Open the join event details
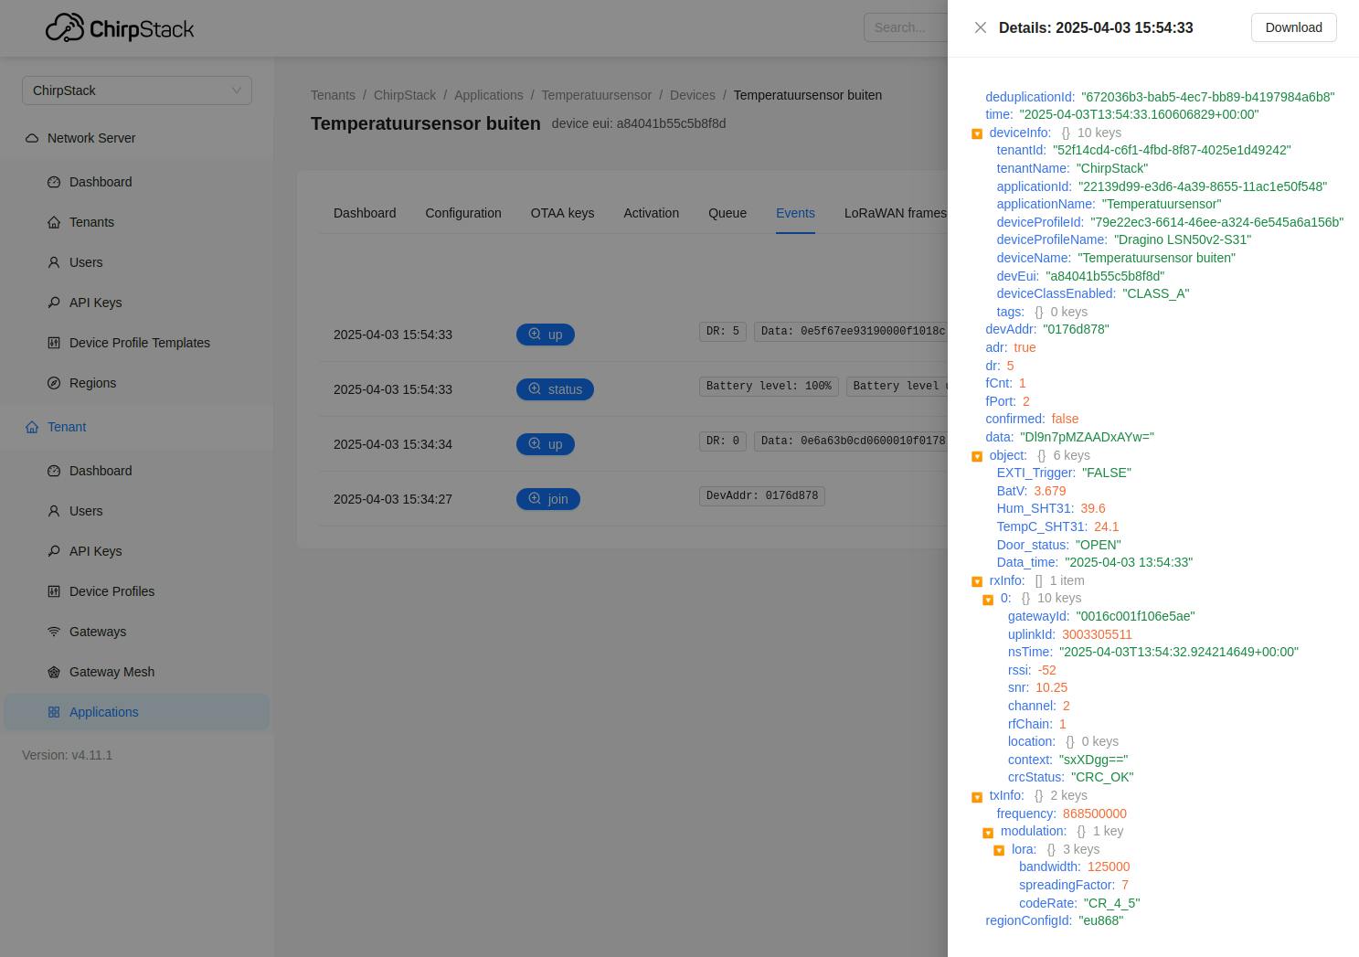The height and width of the screenshot is (957, 1359). coord(548,499)
